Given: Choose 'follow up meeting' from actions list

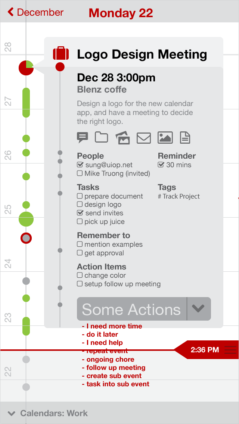Looking at the screenshot, I should pos(114,368).
